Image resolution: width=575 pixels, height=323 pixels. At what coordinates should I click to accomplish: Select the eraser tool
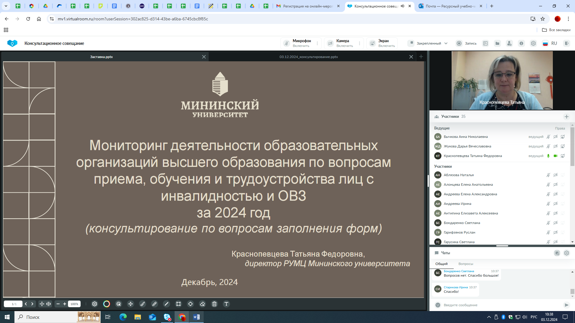pos(202,304)
